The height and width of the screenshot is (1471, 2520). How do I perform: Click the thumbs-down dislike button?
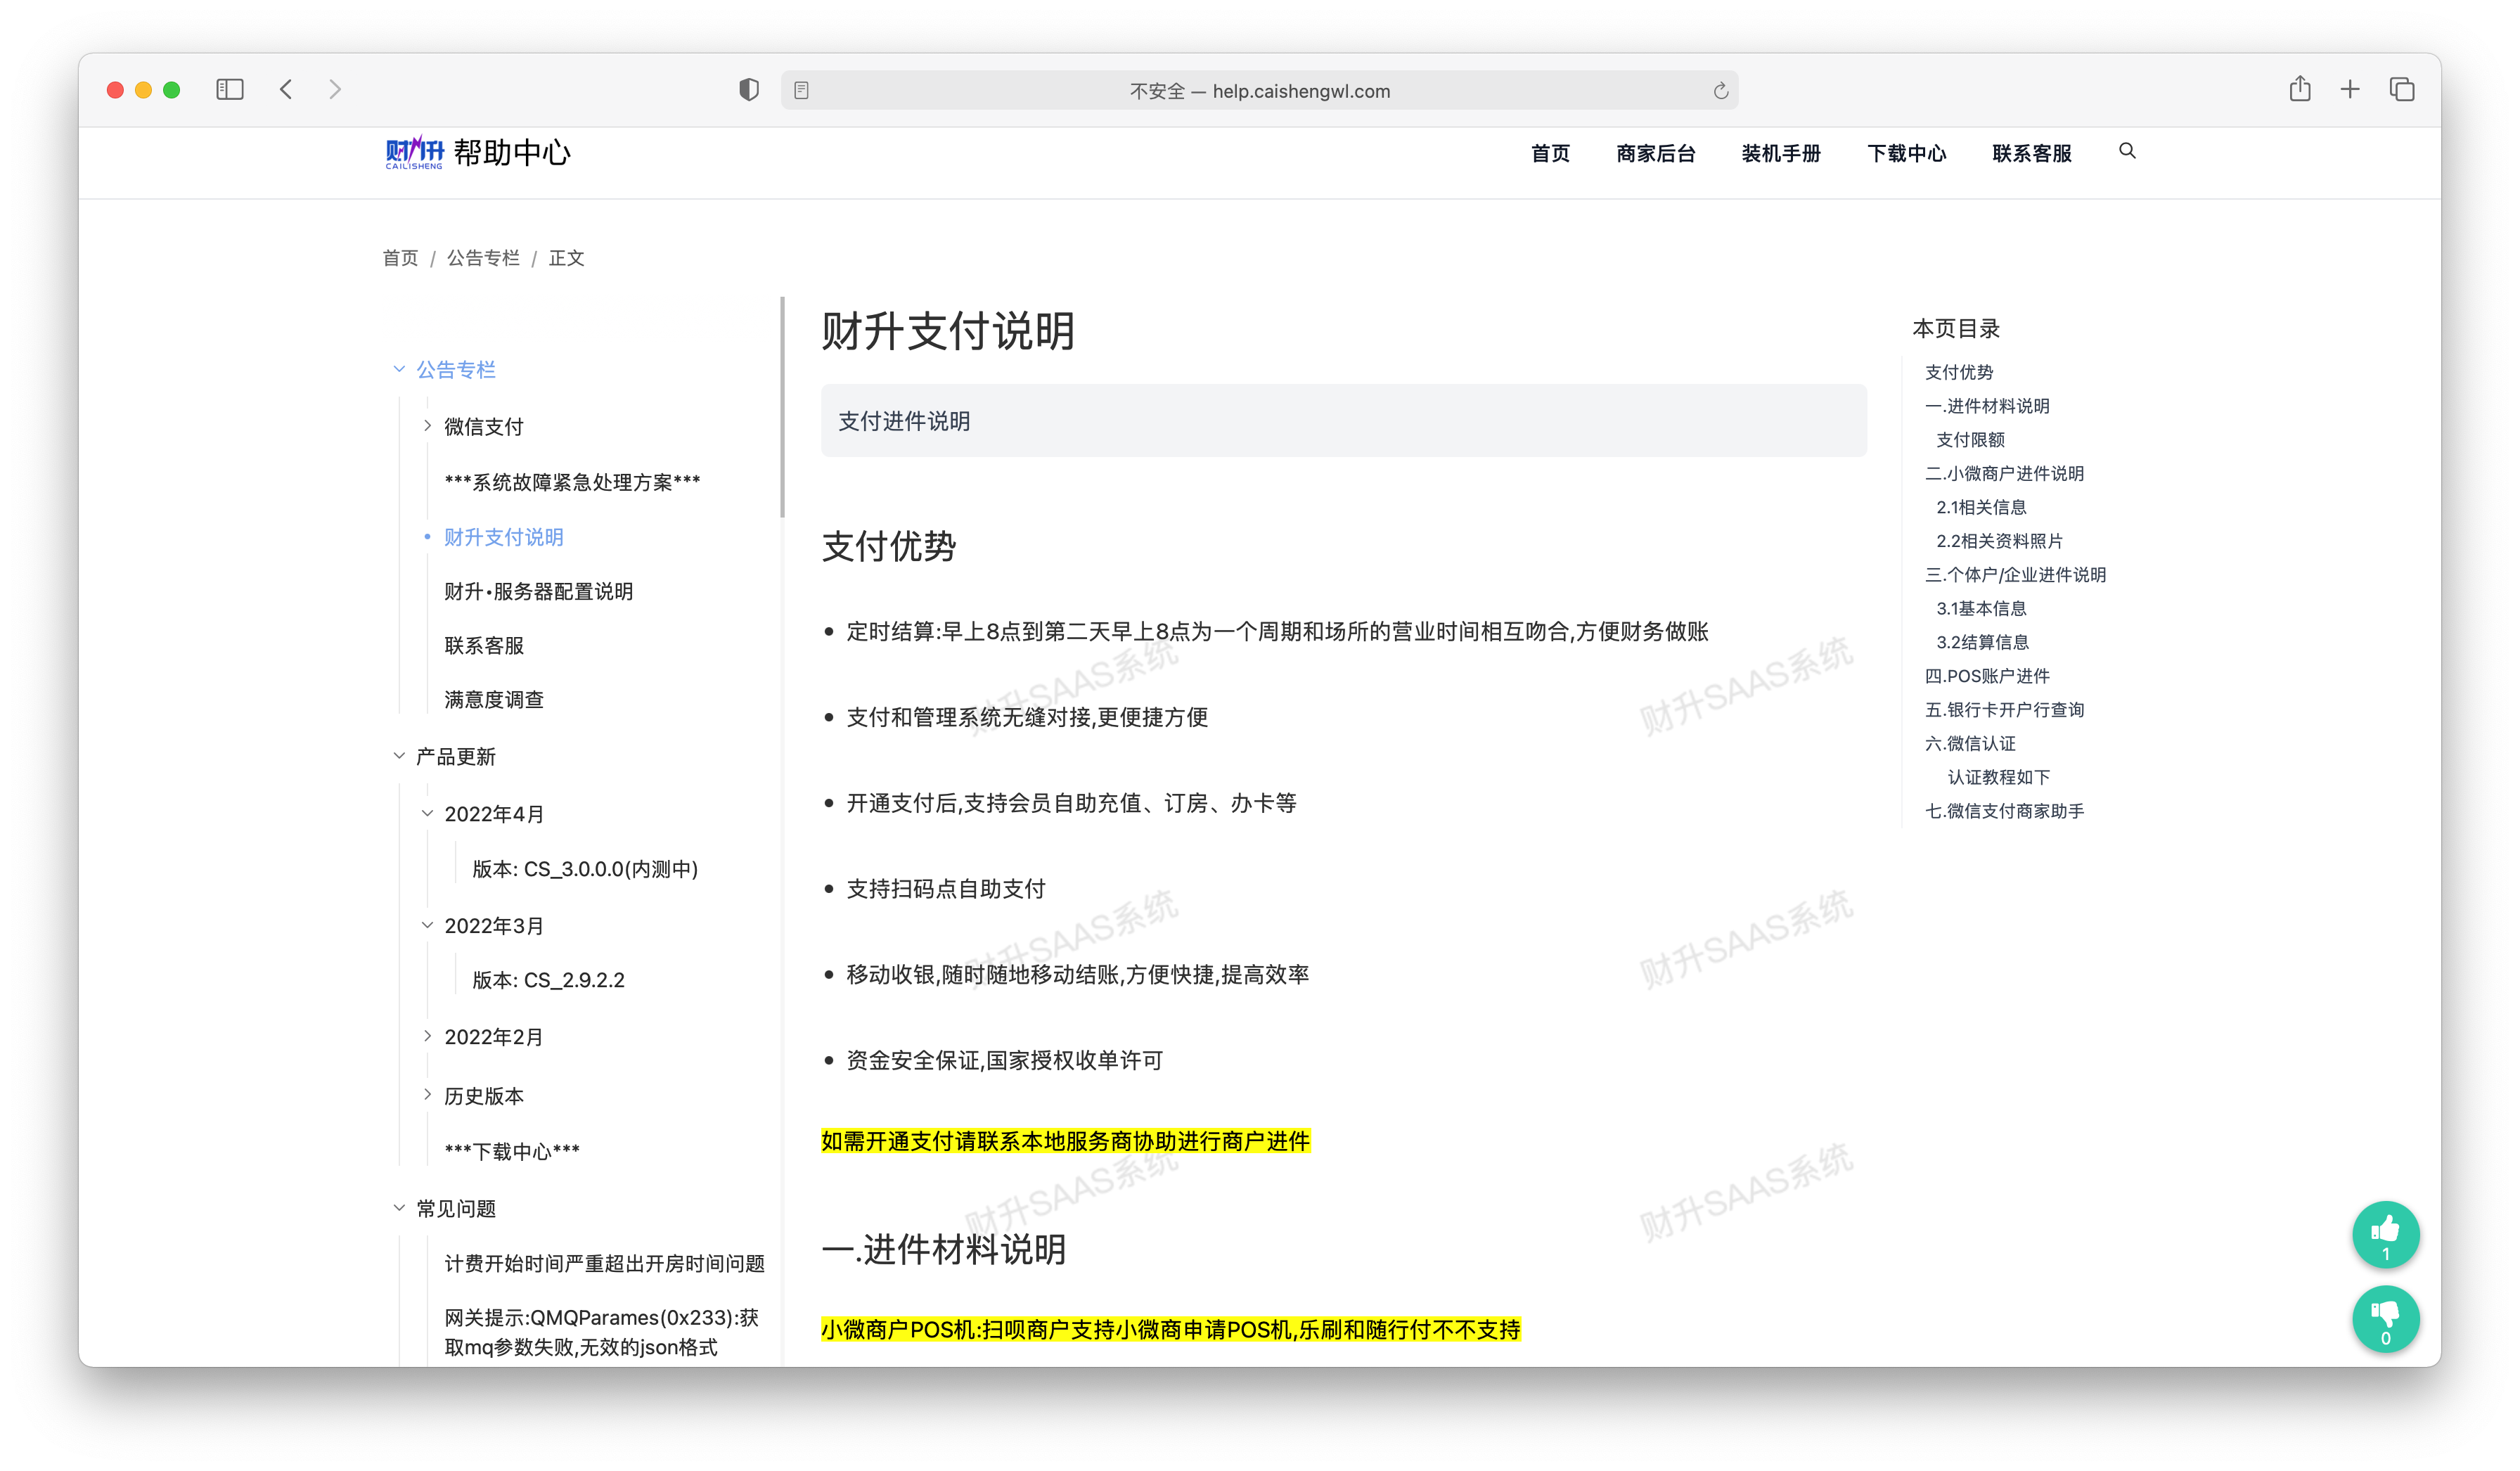click(x=2385, y=1319)
